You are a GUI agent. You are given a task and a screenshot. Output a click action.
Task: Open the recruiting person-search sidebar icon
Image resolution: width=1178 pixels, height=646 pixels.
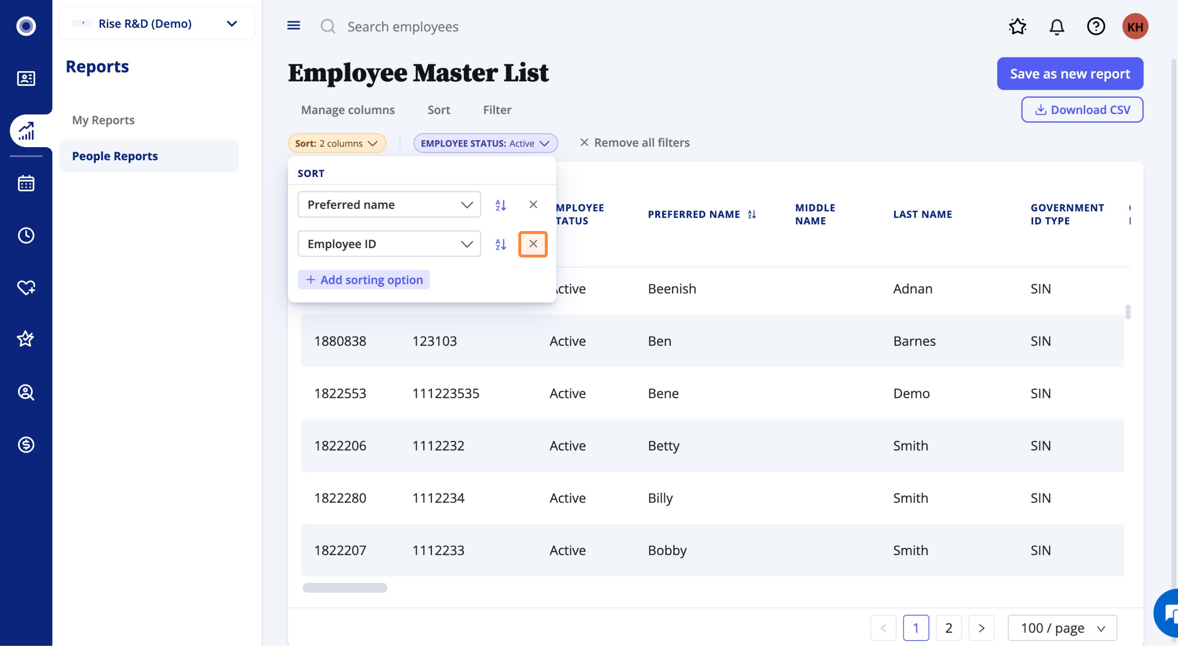pos(26,392)
